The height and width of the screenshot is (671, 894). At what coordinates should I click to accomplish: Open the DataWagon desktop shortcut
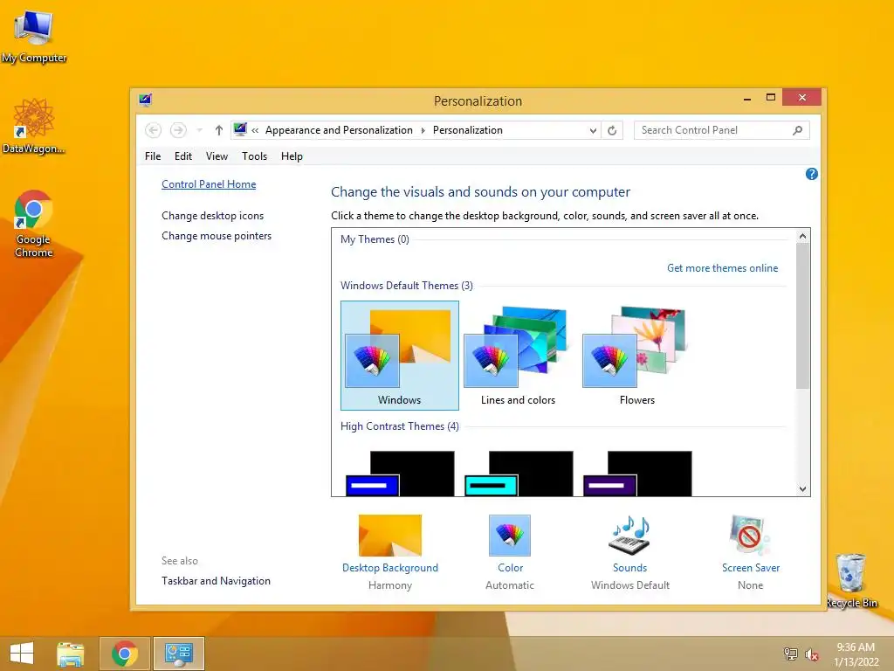[34, 126]
